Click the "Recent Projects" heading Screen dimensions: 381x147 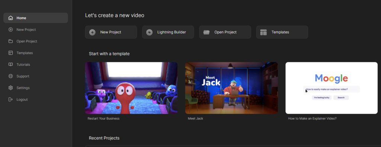104,138
